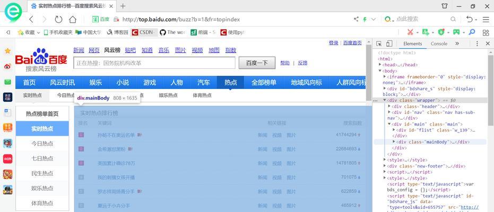Viewport: 494px width, 212px height.
Task: Open 七日热点 in left sidebar
Action: 42,158
